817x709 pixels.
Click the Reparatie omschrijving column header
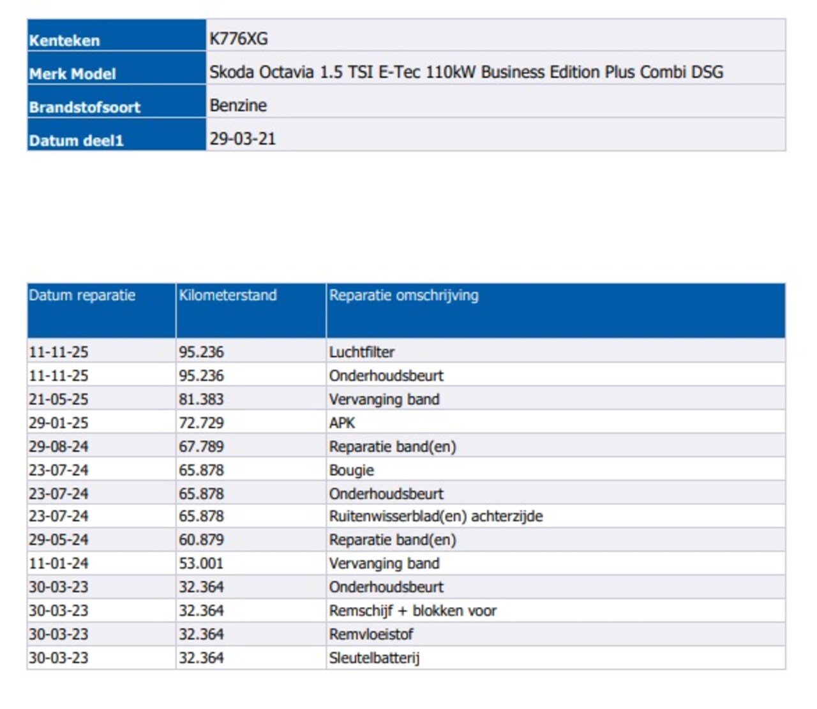pyautogui.click(x=403, y=295)
